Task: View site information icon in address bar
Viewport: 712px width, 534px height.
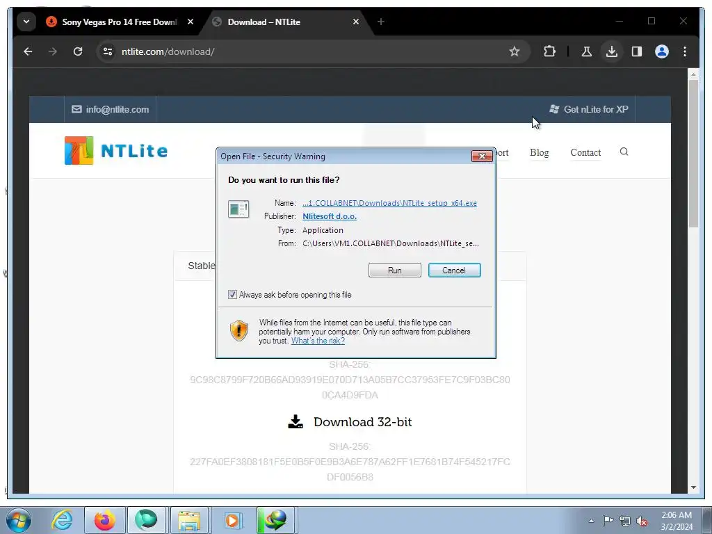Action: click(x=108, y=51)
